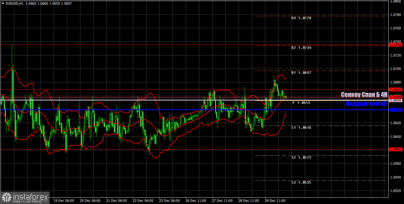Click the 1.0520 price axis value
The image size is (404, 204).
(396, 191)
